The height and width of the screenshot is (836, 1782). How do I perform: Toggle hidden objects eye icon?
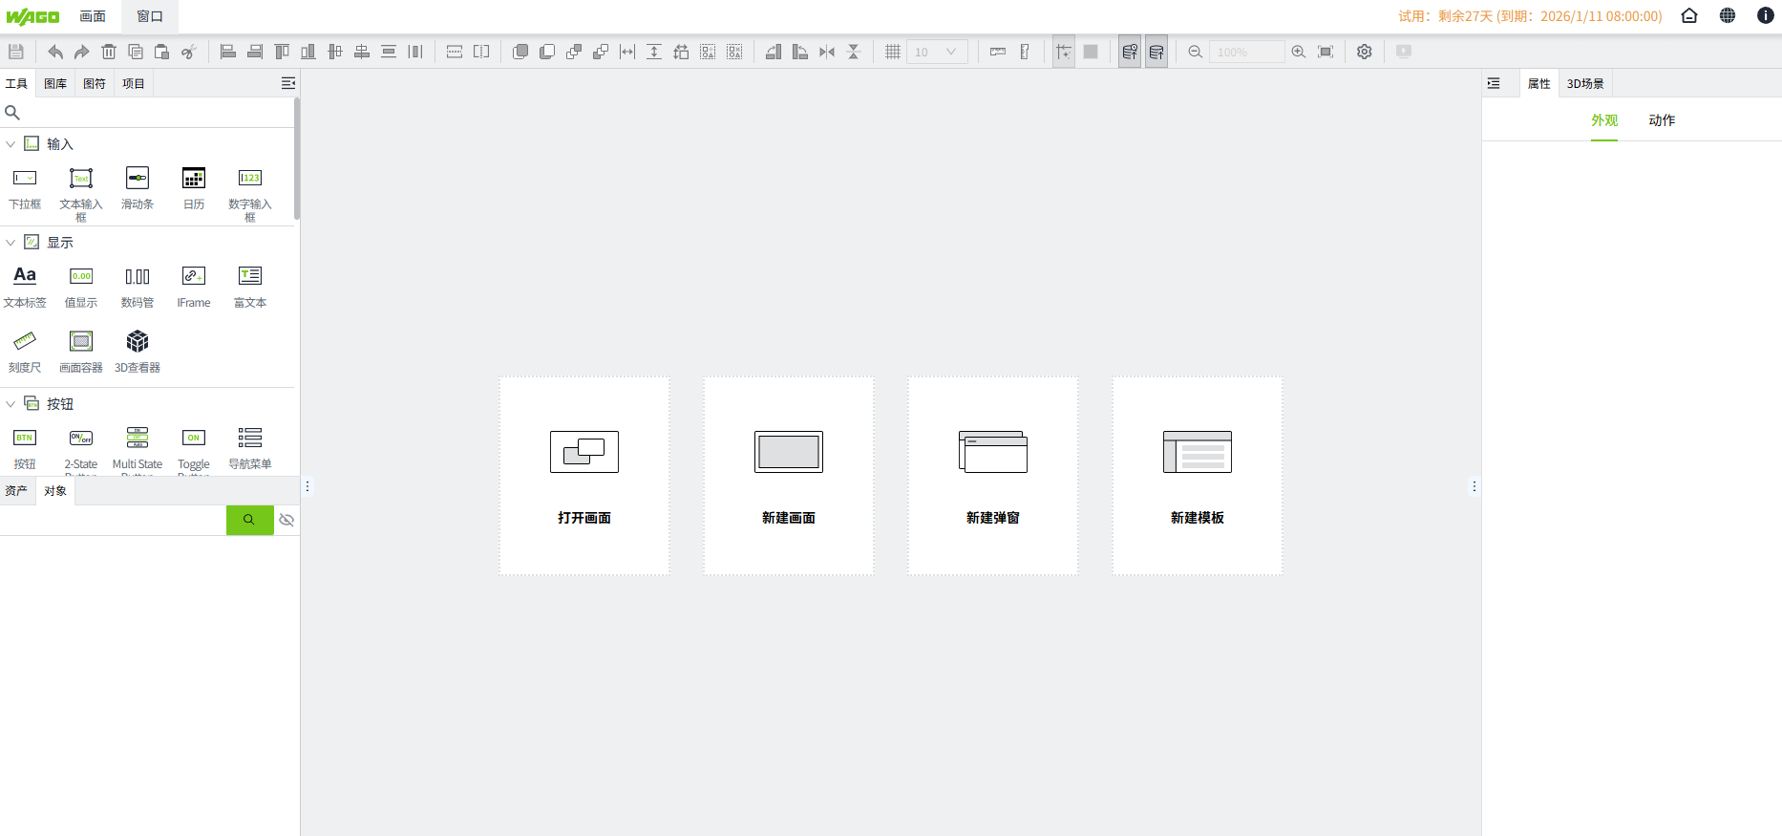pyautogui.click(x=286, y=520)
